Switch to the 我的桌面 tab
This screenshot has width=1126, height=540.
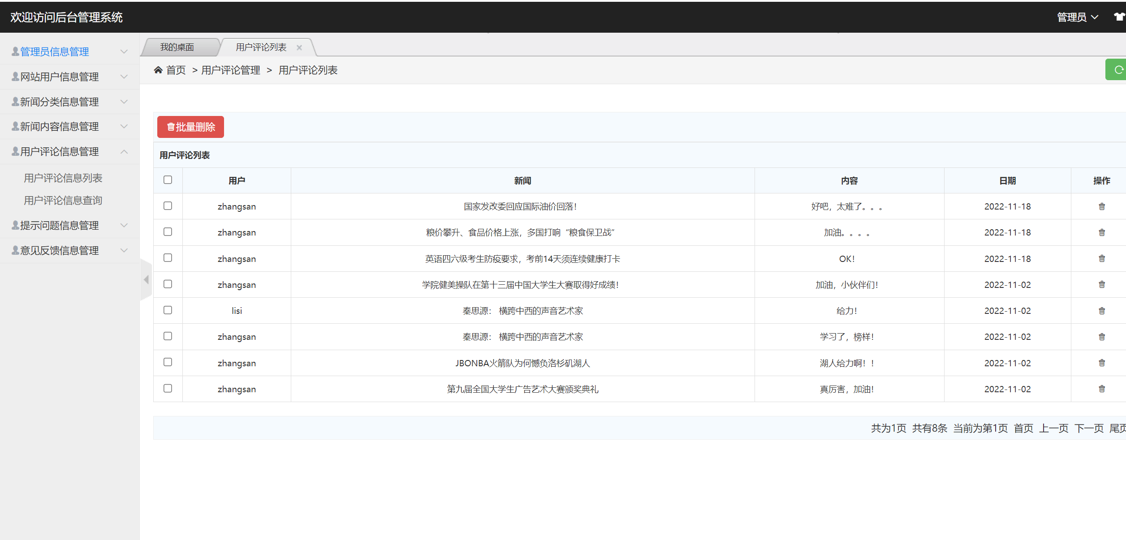coord(177,47)
